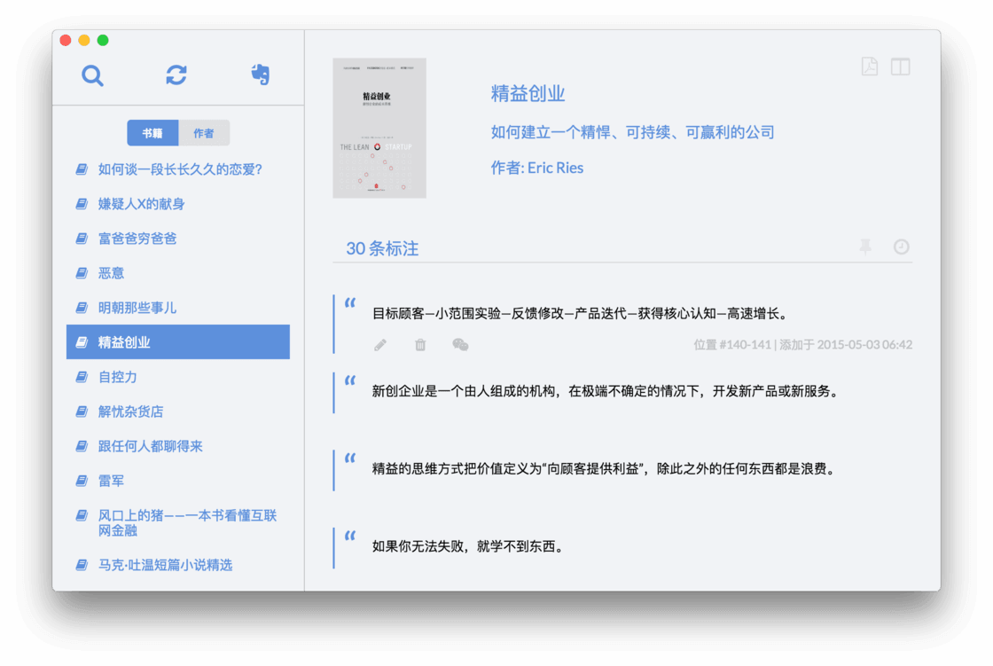Export as PDF using the PDF icon

pyautogui.click(x=867, y=66)
